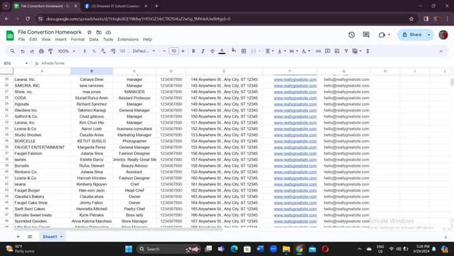Toggle italic formatting
454x256 pixels.
(203, 51)
